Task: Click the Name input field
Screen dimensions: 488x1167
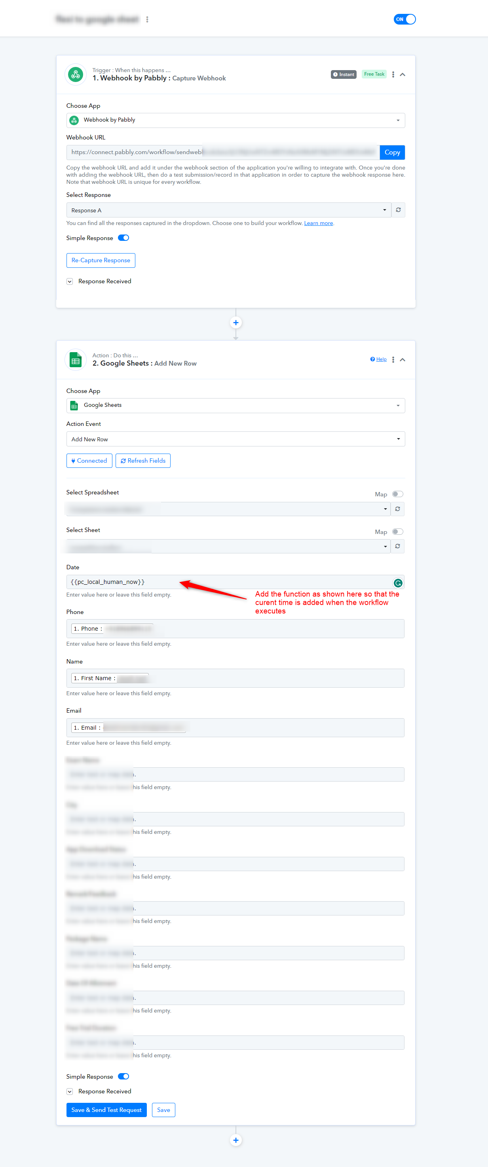Action: coord(235,678)
